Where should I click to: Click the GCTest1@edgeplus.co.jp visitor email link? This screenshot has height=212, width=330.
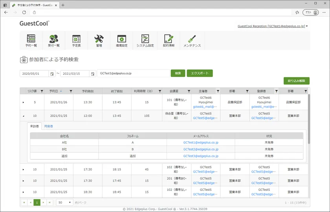tap(200, 143)
